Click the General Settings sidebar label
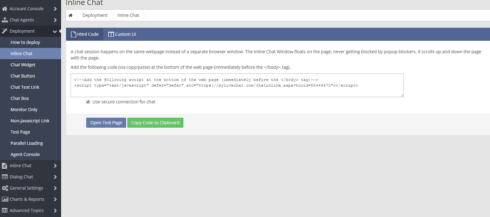The image size is (490, 217). (x=26, y=188)
